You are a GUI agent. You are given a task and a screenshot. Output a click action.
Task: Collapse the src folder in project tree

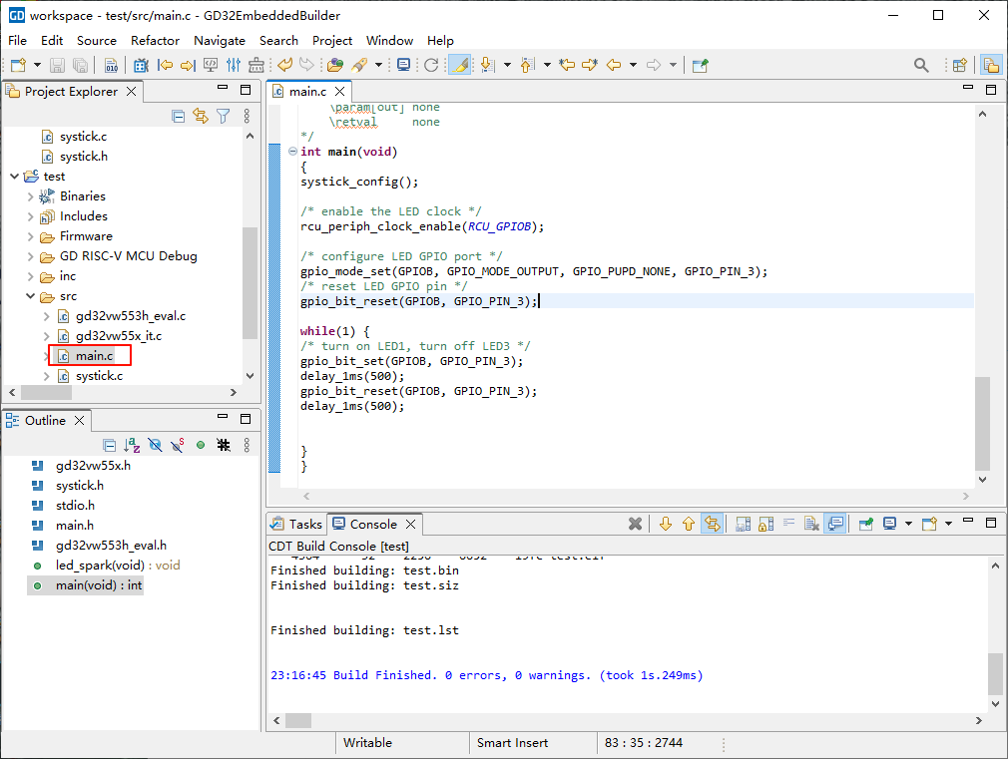(31, 296)
